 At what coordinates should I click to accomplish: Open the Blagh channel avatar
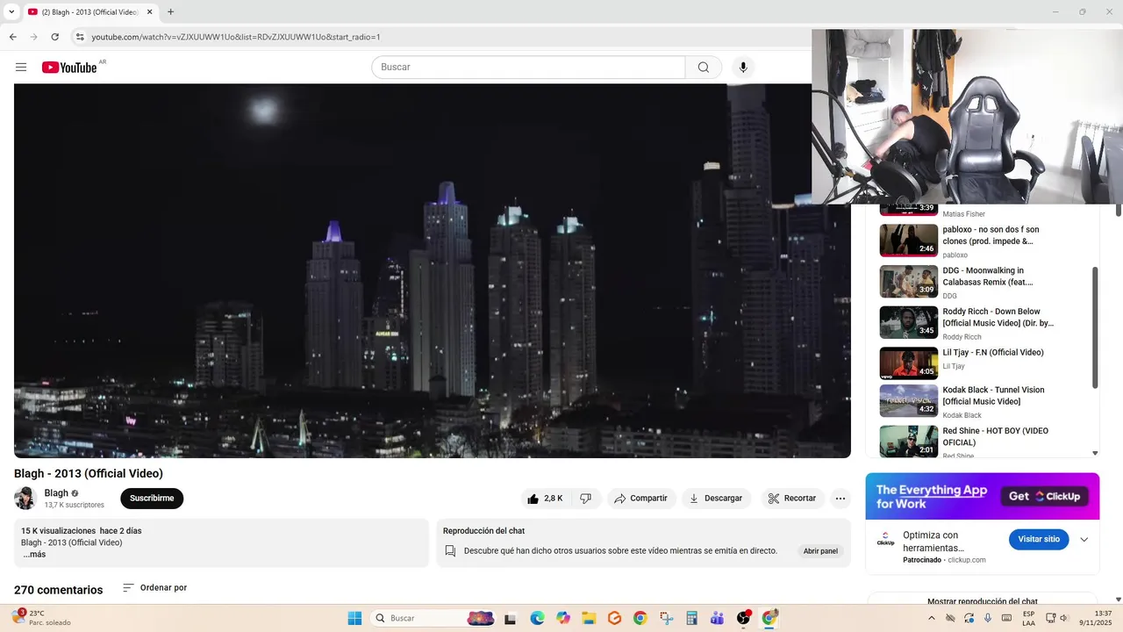click(25, 499)
